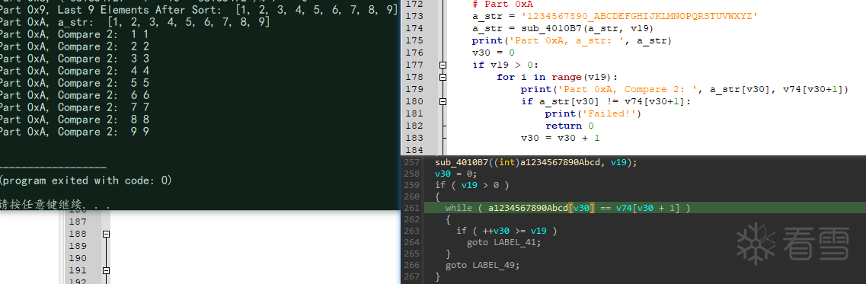The height and width of the screenshot is (284, 866).
Task: Toggle fold marker beside line 188
Action: tap(106, 234)
